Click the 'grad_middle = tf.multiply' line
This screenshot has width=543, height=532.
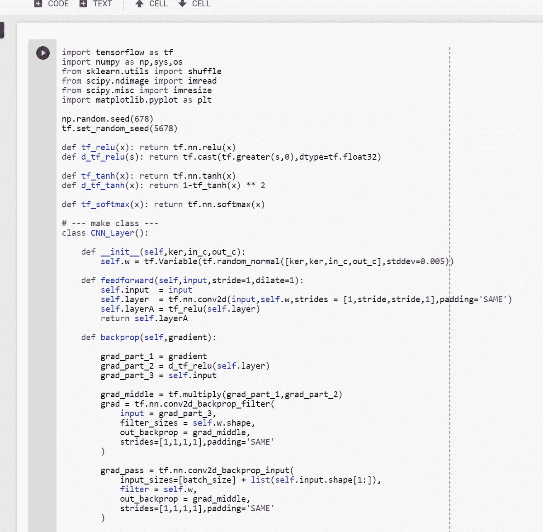[x=222, y=394]
